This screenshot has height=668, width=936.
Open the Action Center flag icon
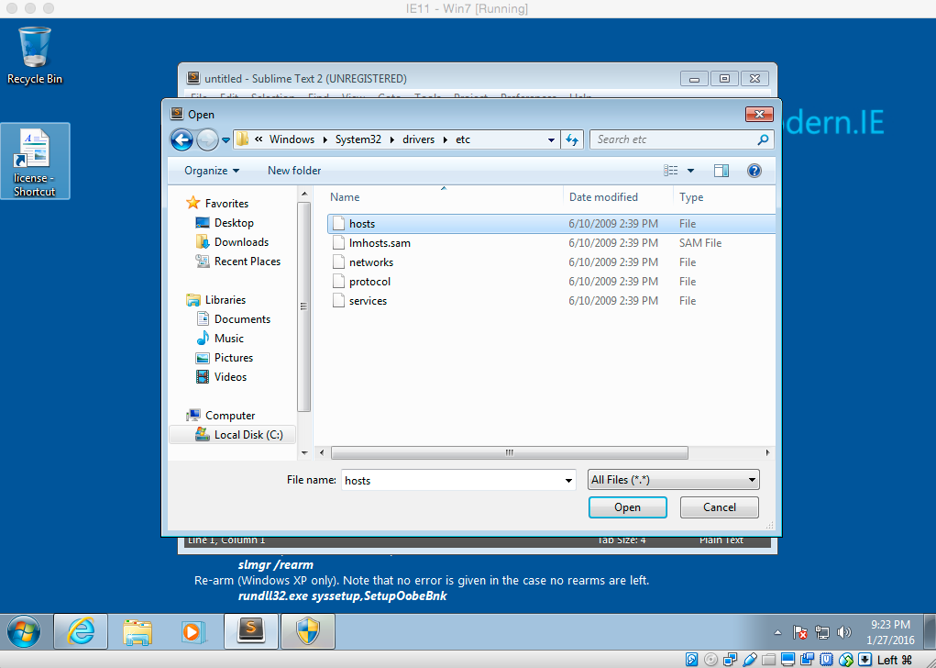pyautogui.click(x=800, y=632)
